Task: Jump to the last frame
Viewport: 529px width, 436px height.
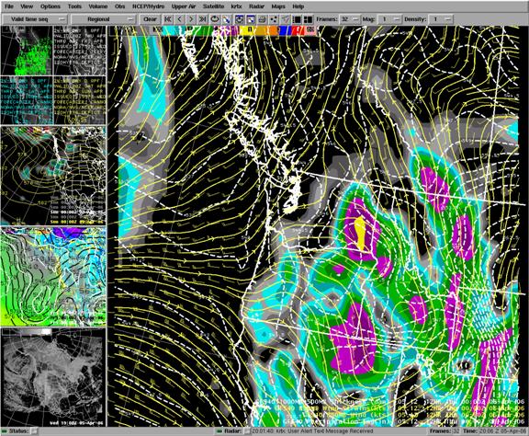Action: [x=202, y=19]
